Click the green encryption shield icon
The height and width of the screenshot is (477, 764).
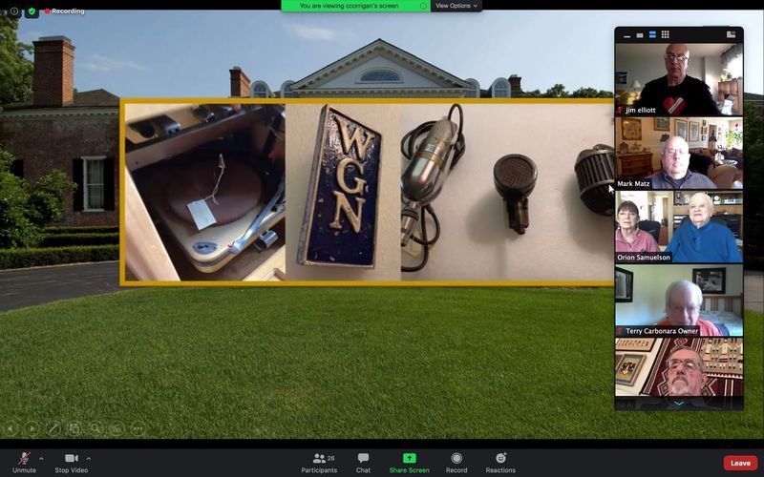(x=32, y=10)
